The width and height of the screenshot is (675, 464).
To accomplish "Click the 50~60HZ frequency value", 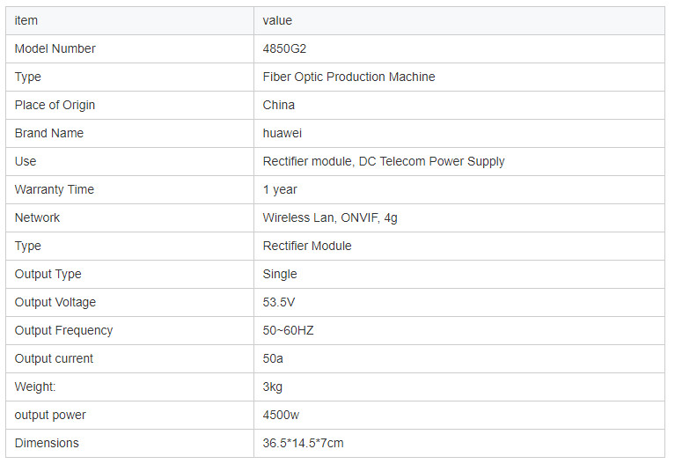I will tap(288, 330).
